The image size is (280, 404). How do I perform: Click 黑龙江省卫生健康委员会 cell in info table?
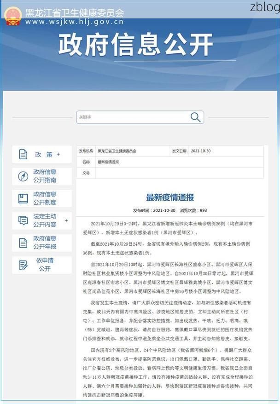117,151
